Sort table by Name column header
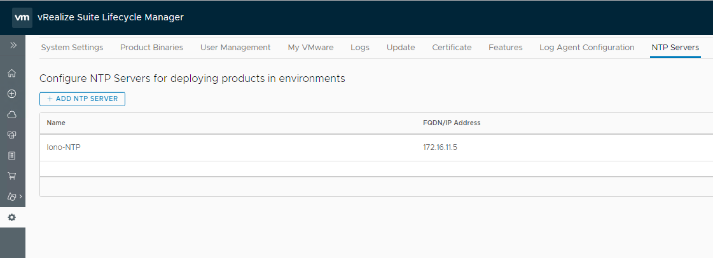 (57, 123)
